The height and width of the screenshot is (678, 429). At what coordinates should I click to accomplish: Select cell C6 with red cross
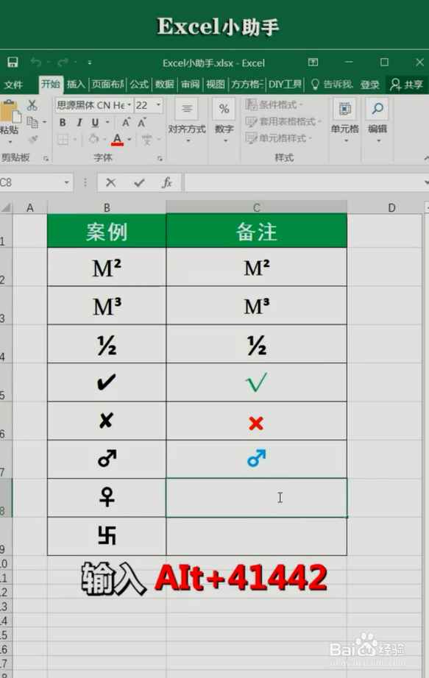[x=256, y=421]
